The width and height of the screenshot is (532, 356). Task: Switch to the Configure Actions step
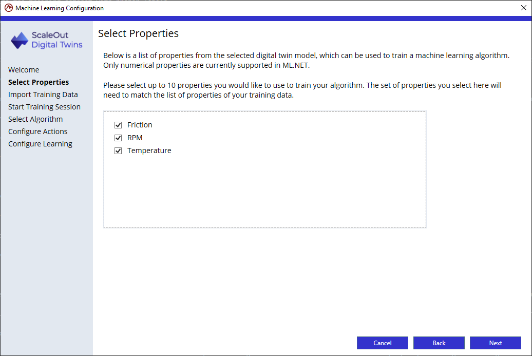(38, 132)
